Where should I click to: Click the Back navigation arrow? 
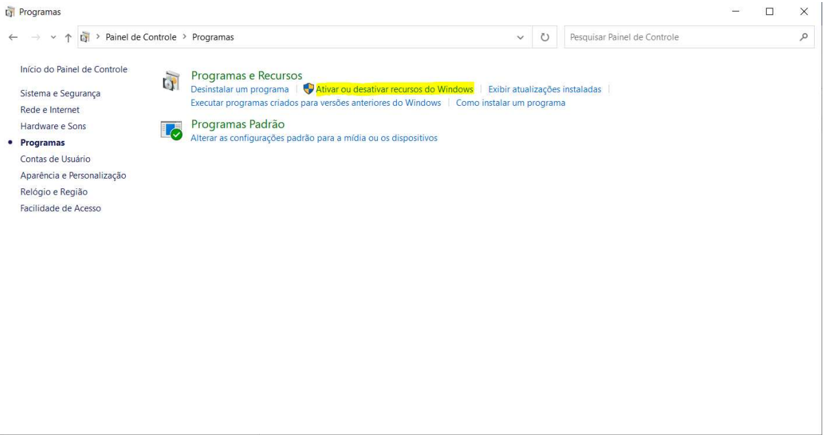click(13, 37)
